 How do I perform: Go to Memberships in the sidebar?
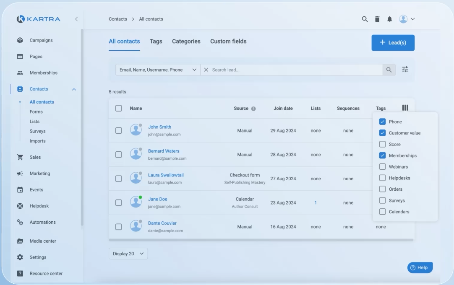pyautogui.click(x=44, y=73)
